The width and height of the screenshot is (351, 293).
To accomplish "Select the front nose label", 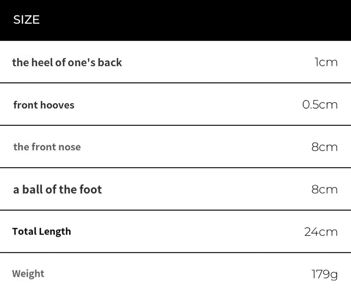I will pyautogui.click(x=47, y=147).
